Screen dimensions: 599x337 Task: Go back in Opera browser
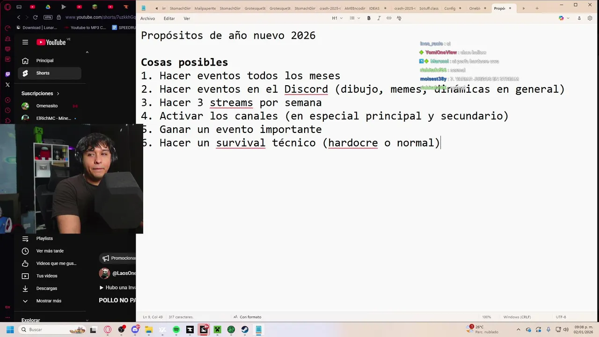click(x=19, y=17)
